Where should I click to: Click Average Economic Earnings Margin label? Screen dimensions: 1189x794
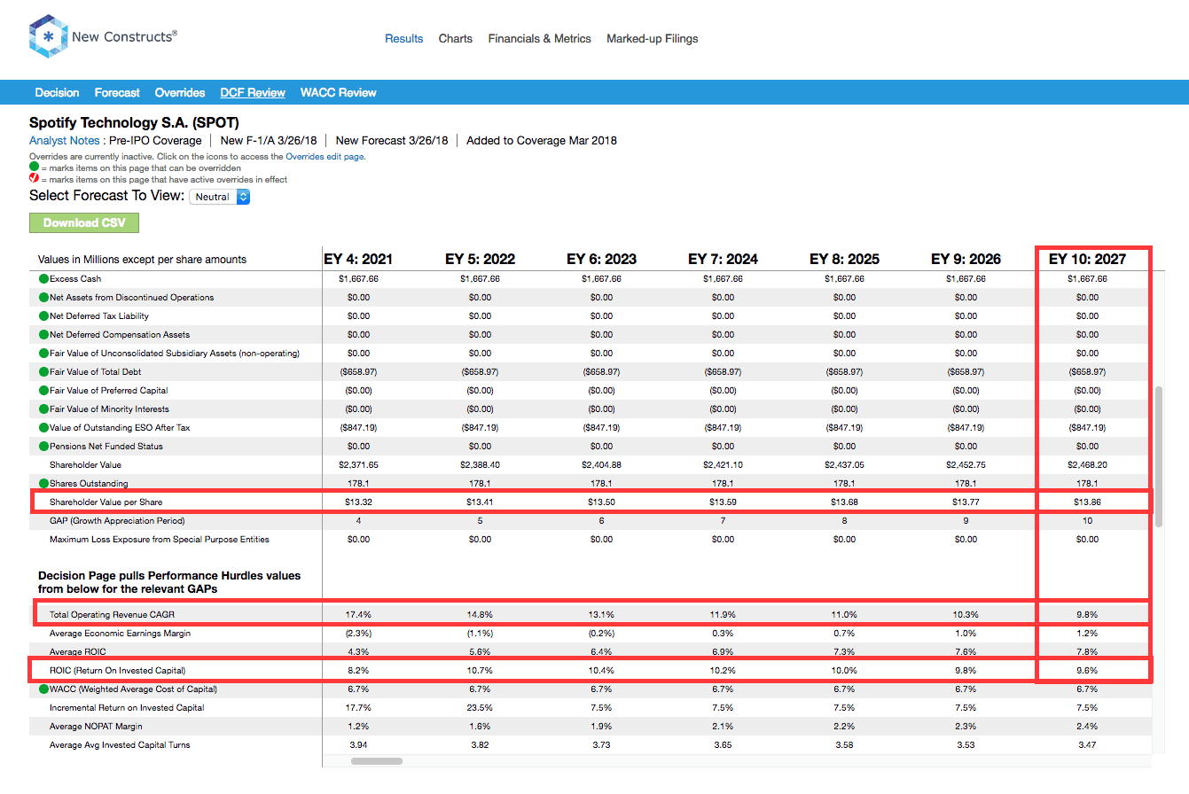pos(120,634)
